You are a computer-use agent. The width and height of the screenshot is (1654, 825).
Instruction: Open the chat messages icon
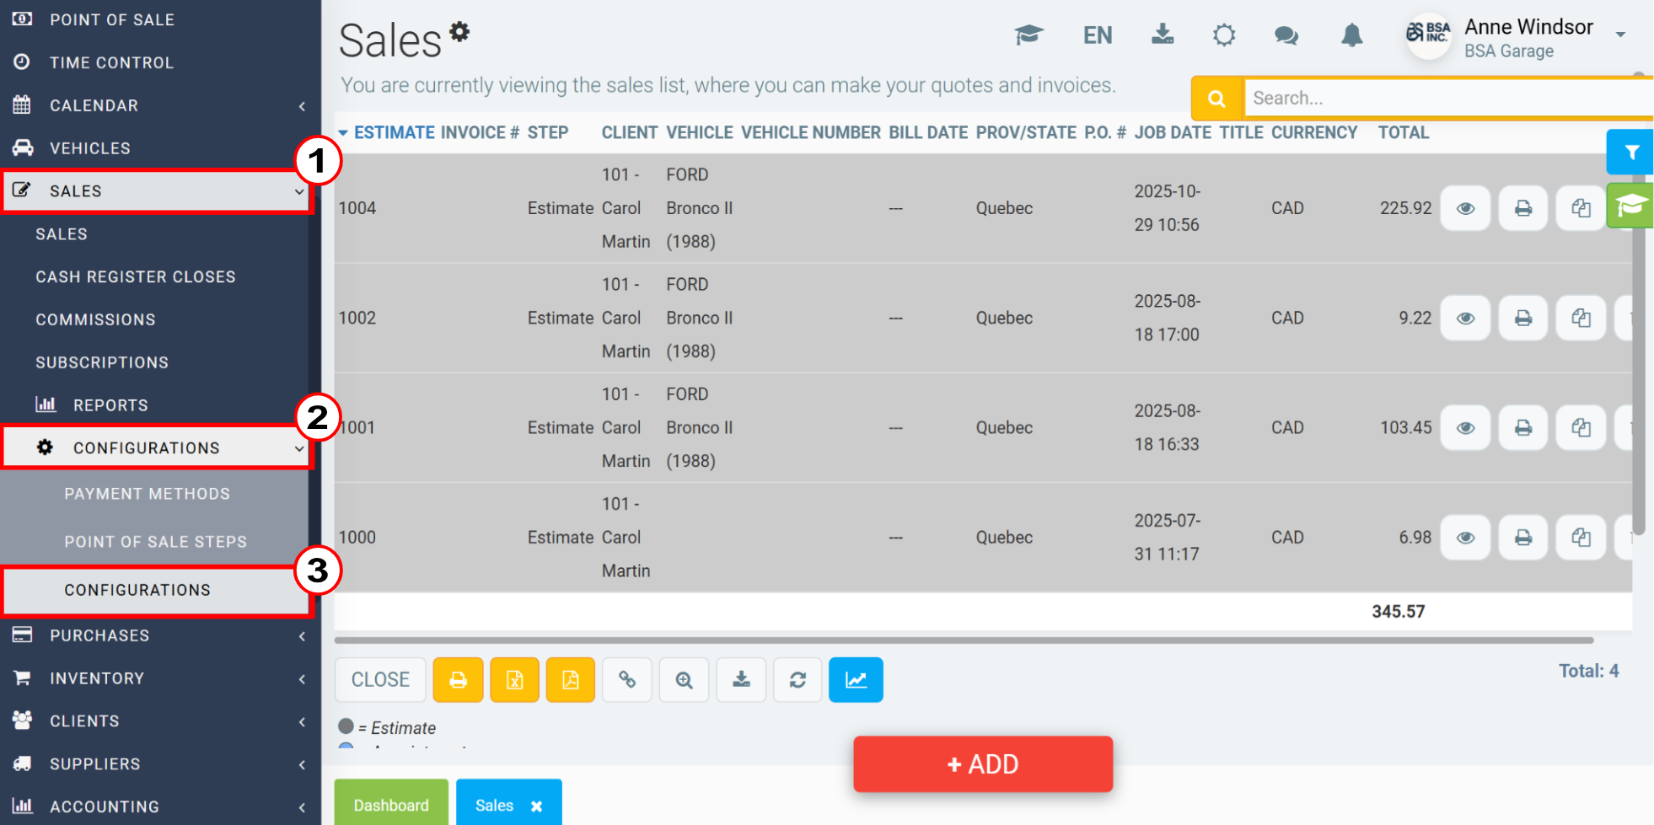tap(1286, 35)
